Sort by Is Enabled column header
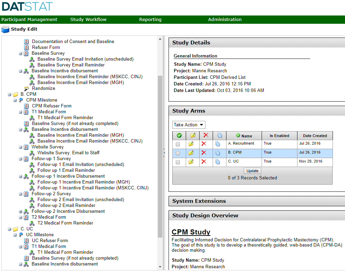 click(280, 136)
